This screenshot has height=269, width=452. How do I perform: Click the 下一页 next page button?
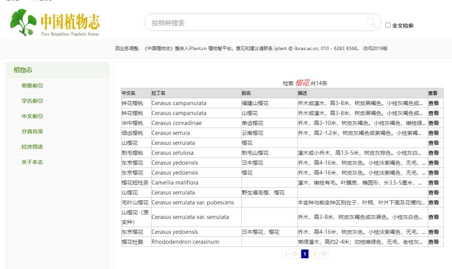320,254
